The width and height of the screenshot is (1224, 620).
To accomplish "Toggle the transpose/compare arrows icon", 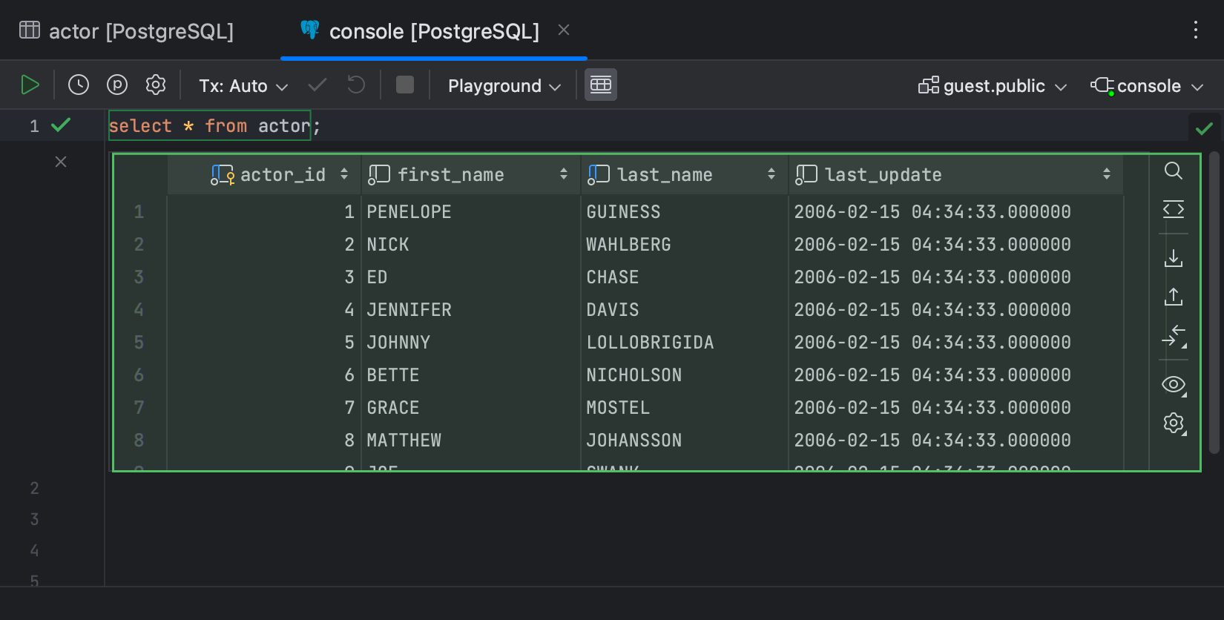I will coord(1174,336).
